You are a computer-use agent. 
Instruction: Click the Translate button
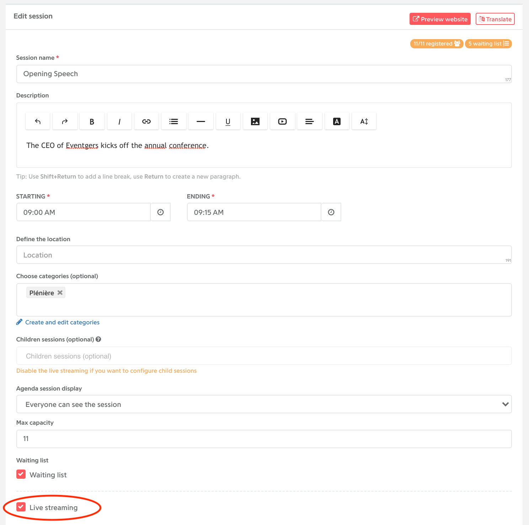[x=495, y=19]
